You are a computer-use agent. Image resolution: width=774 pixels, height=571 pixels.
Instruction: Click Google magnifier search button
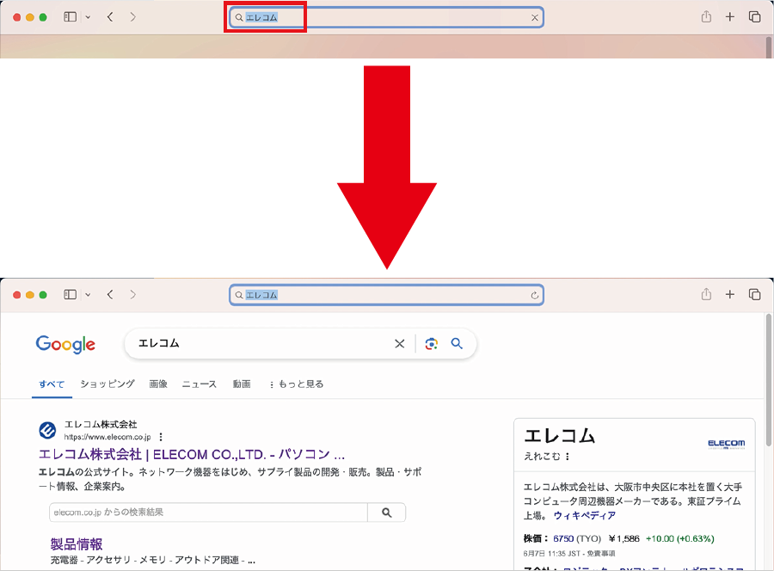click(458, 343)
